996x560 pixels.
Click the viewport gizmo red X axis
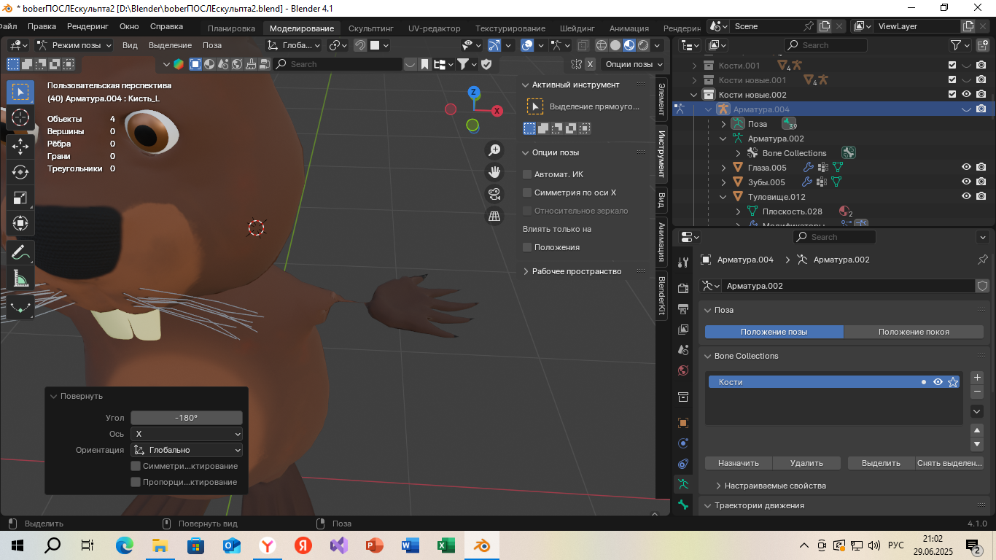[497, 111]
